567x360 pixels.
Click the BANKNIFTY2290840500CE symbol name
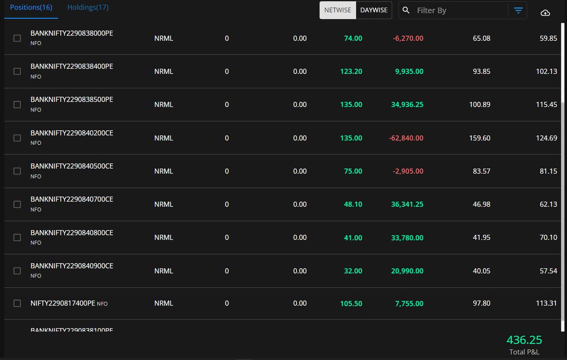[72, 166]
